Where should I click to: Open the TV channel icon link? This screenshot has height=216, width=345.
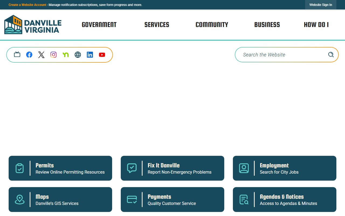pyautogui.click(x=17, y=55)
